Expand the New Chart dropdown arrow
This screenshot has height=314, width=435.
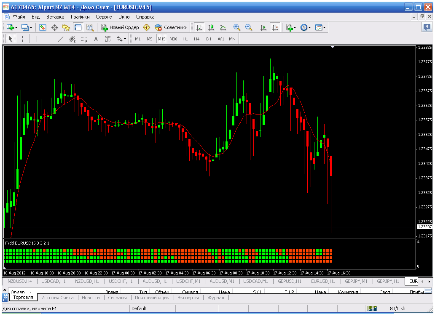click(16, 27)
